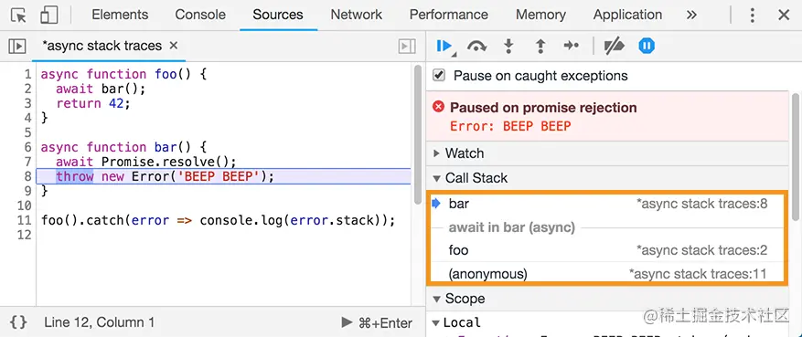Click the 'await bar();' code line
This screenshot has width=802, height=337.
(x=101, y=89)
